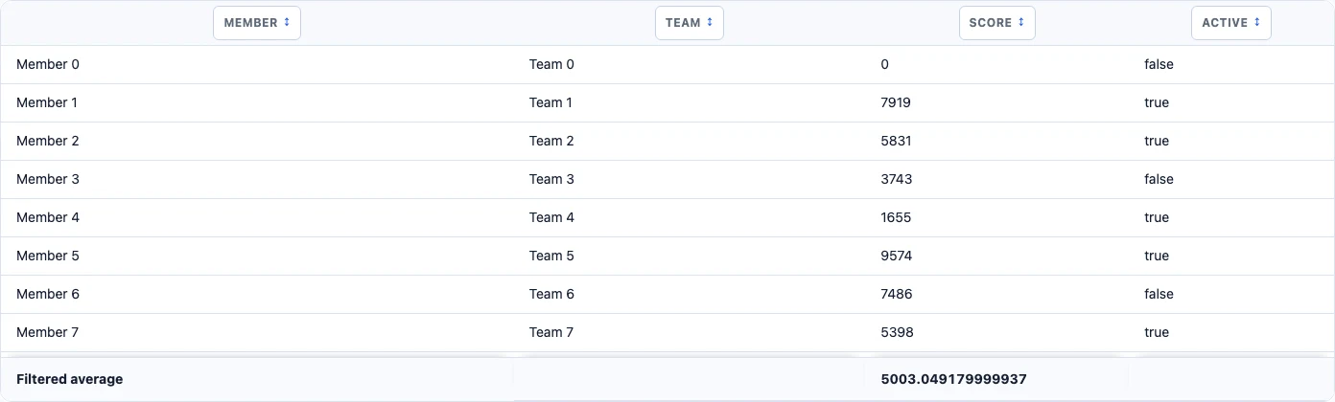This screenshot has width=1335, height=402.
Task: Click the filtered average value 5003.049179999937
Action: click(x=953, y=379)
